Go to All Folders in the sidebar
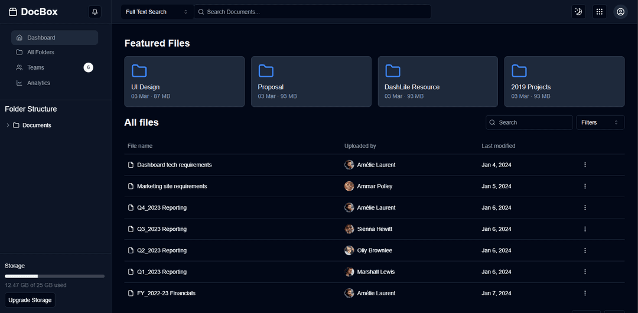The height and width of the screenshot is (313, 638). pyautogui.click(x=40, y=53)
